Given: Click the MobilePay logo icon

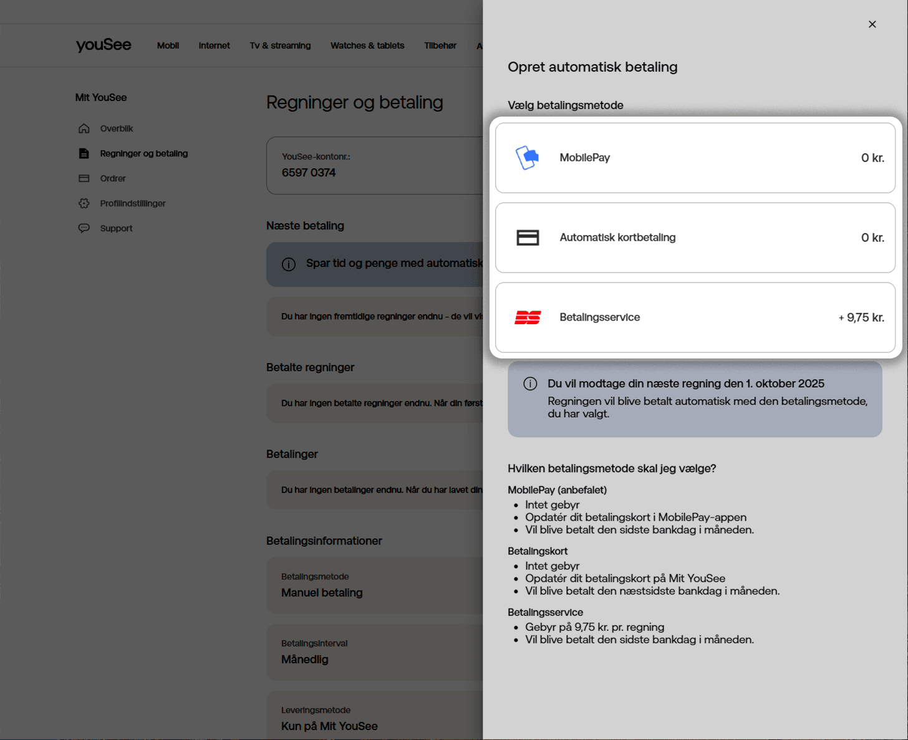Looking at the screenshot, I should click(527, 158).
